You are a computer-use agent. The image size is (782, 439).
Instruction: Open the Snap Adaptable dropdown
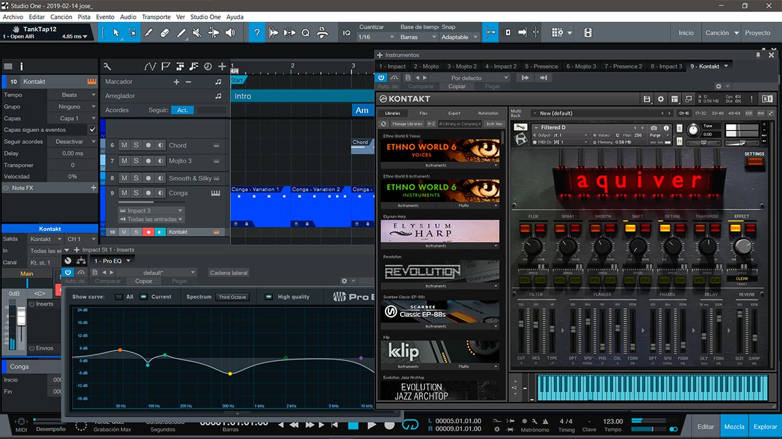459,37
